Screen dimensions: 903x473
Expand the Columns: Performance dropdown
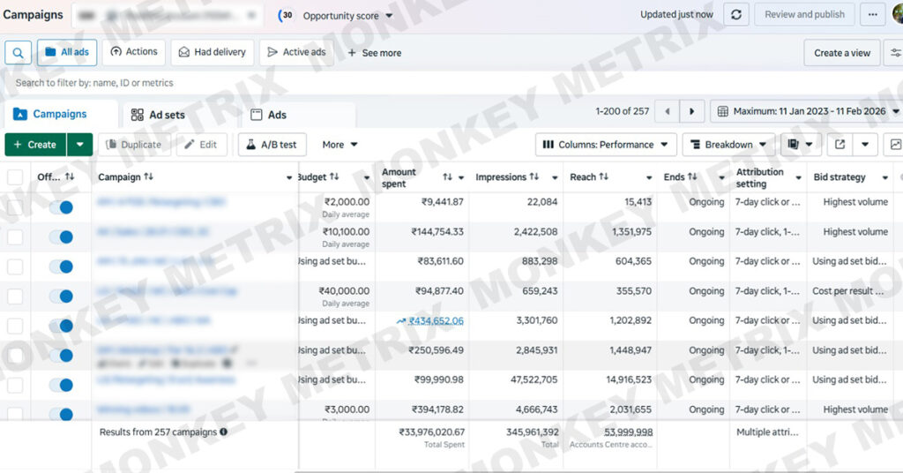[606, 145]
